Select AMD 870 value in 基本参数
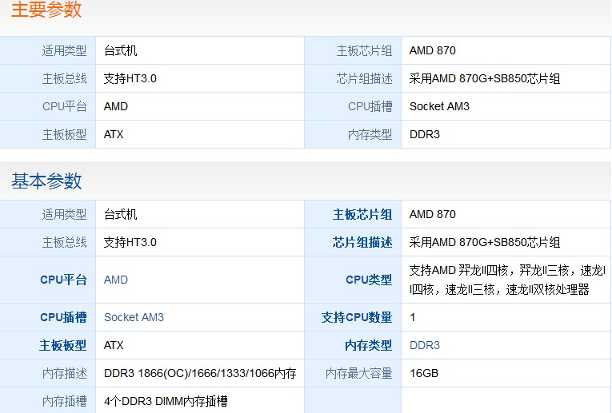 [433, 214]
